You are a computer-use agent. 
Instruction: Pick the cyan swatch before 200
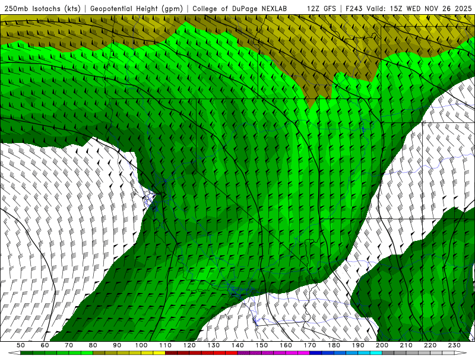coord(376,353)
